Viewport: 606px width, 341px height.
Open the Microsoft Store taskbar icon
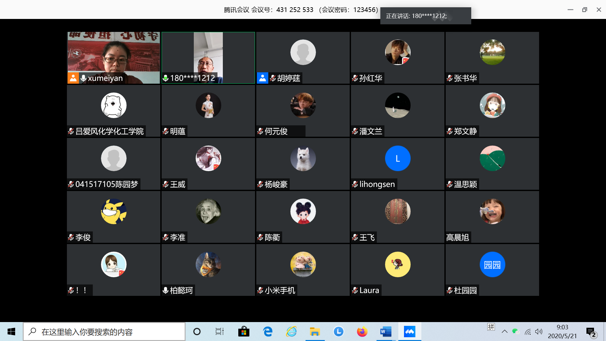[x=244, y=332]
